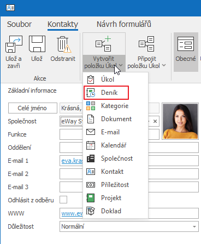Choose Kategorie colored squares icon
201x244 pixels.
(91, 106)
